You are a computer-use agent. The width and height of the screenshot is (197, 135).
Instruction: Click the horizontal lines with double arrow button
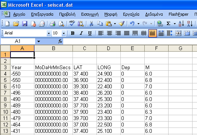(x=161, y=33)
